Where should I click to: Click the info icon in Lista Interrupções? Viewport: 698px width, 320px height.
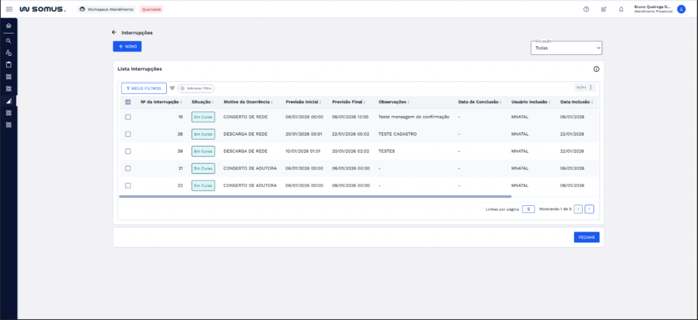click(x=596, y=69)
